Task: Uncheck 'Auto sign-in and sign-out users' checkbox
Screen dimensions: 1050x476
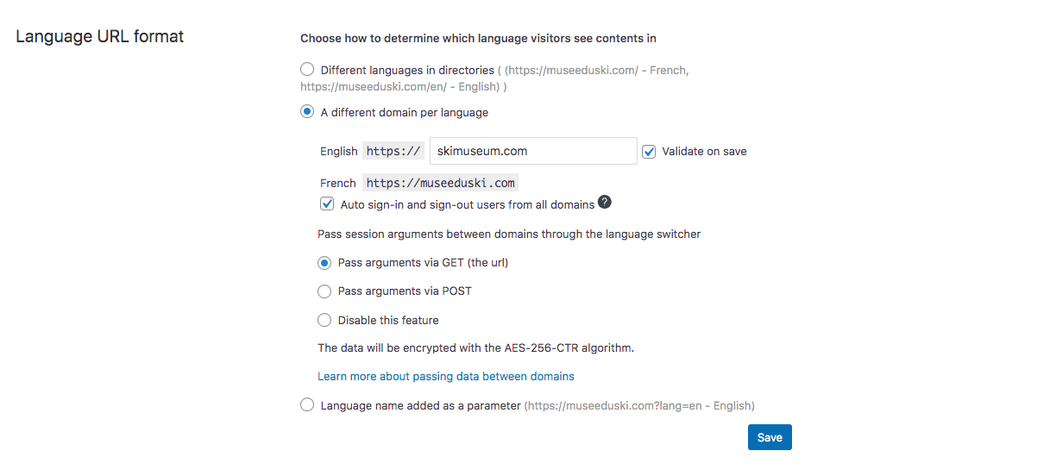Action: click(x=327, y=204)
